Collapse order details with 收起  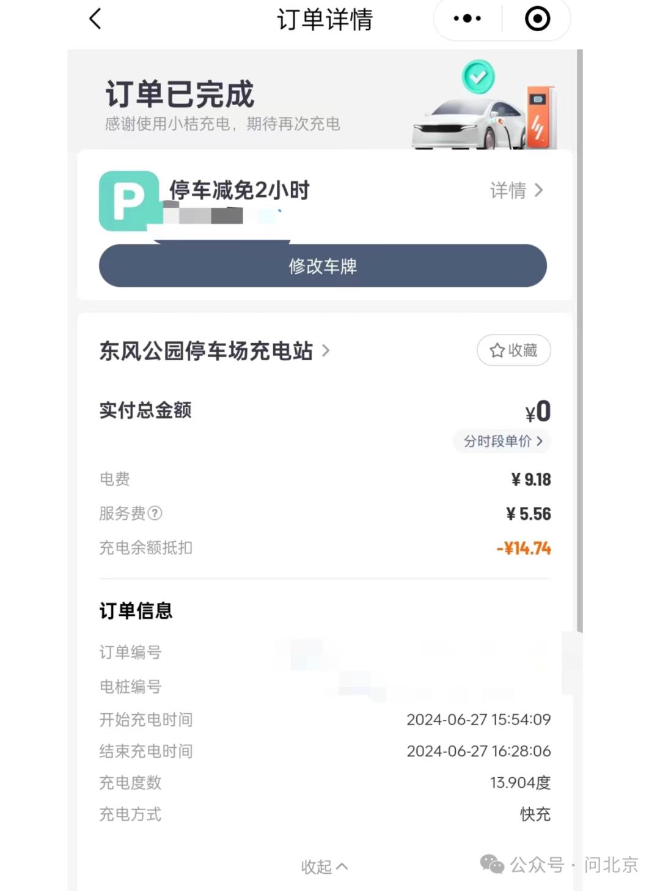tap(324, 867)
